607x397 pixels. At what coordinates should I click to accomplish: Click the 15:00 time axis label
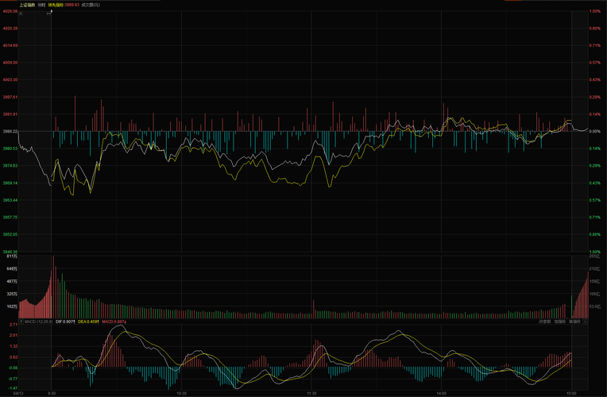[x=571, y=394]
